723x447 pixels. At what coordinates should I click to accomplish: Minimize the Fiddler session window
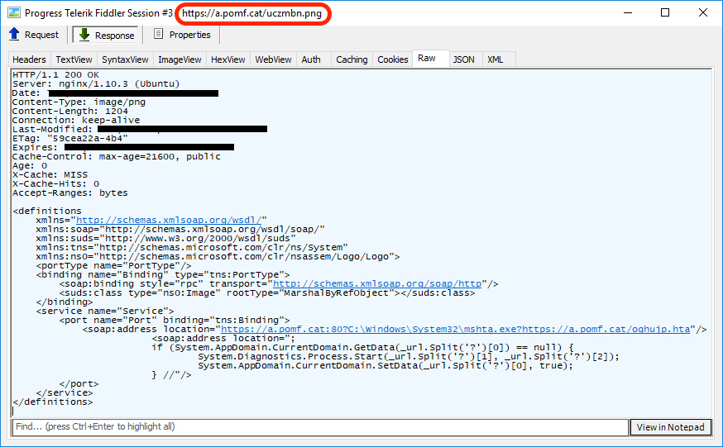tap(628, 12)
